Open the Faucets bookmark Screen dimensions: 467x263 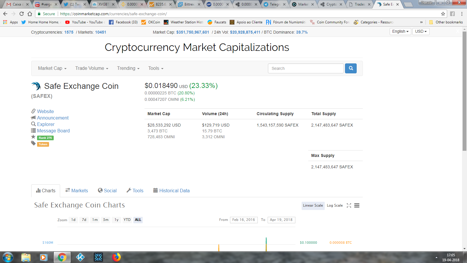[217, 22]
